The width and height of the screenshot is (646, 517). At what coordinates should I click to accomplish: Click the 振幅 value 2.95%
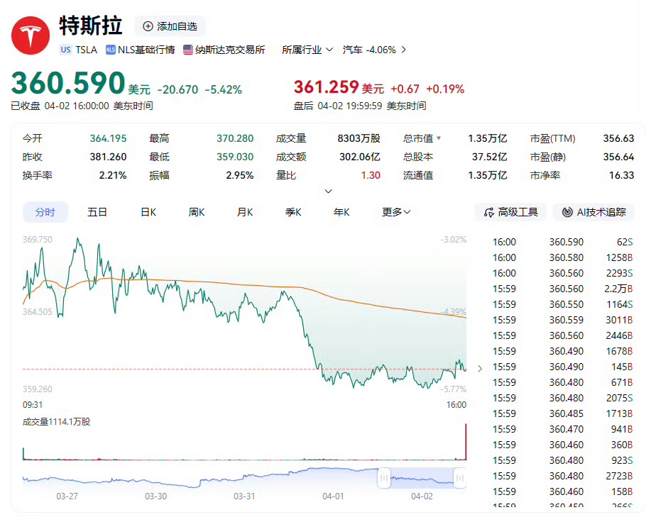(239, 175)
